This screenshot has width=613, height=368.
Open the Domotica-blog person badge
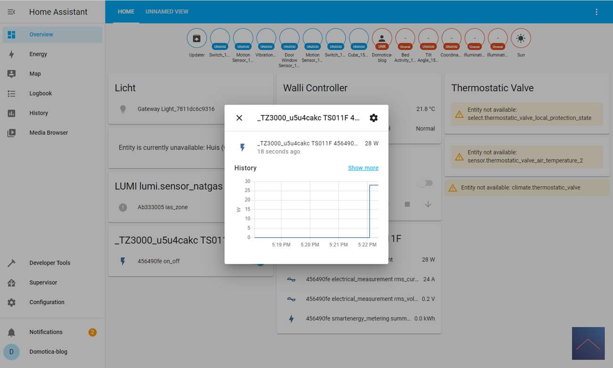tap(381, 39)
